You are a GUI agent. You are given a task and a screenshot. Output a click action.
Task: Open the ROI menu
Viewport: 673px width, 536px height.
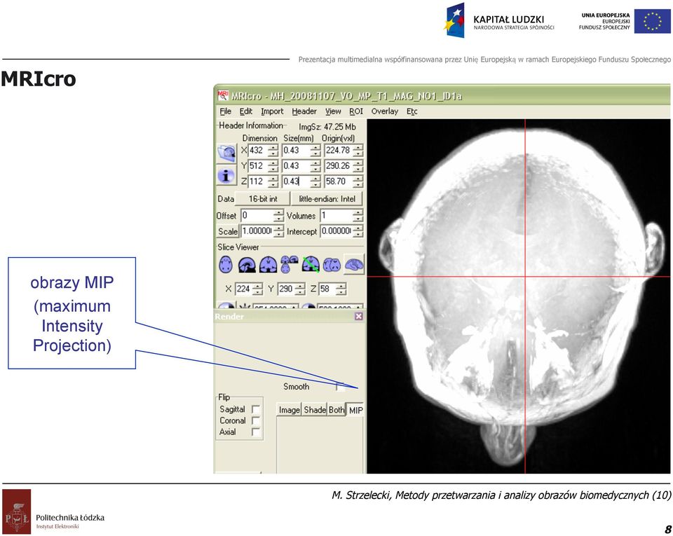coord(356,111)
